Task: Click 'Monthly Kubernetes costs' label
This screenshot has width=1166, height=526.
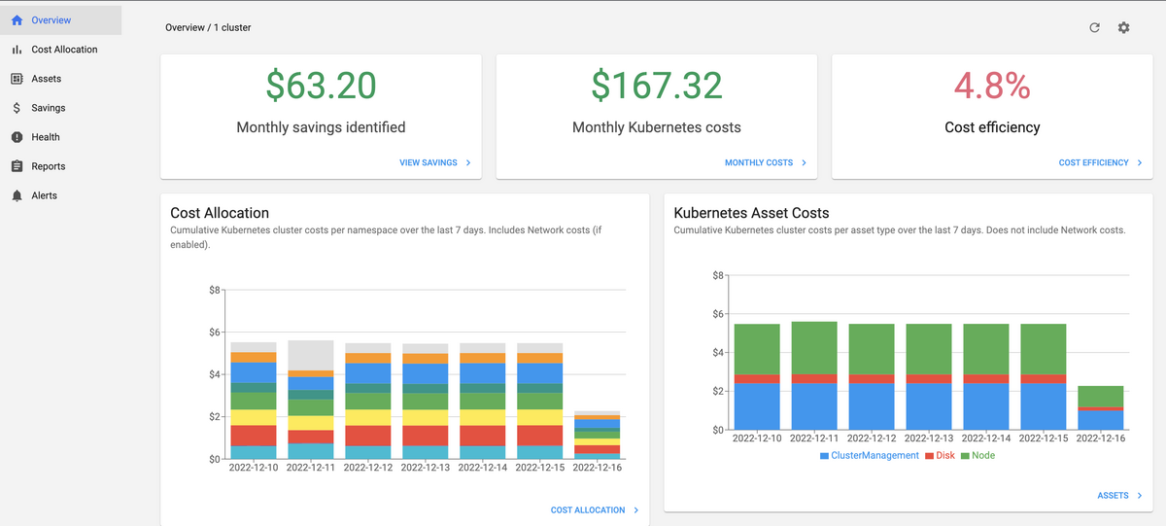Action: tap(657, 127)
